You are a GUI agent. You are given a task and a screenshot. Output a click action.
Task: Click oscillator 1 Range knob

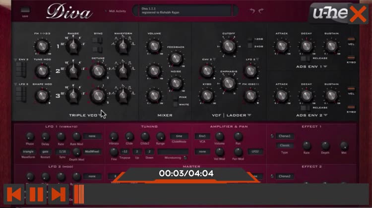click(x=73, y=46)
